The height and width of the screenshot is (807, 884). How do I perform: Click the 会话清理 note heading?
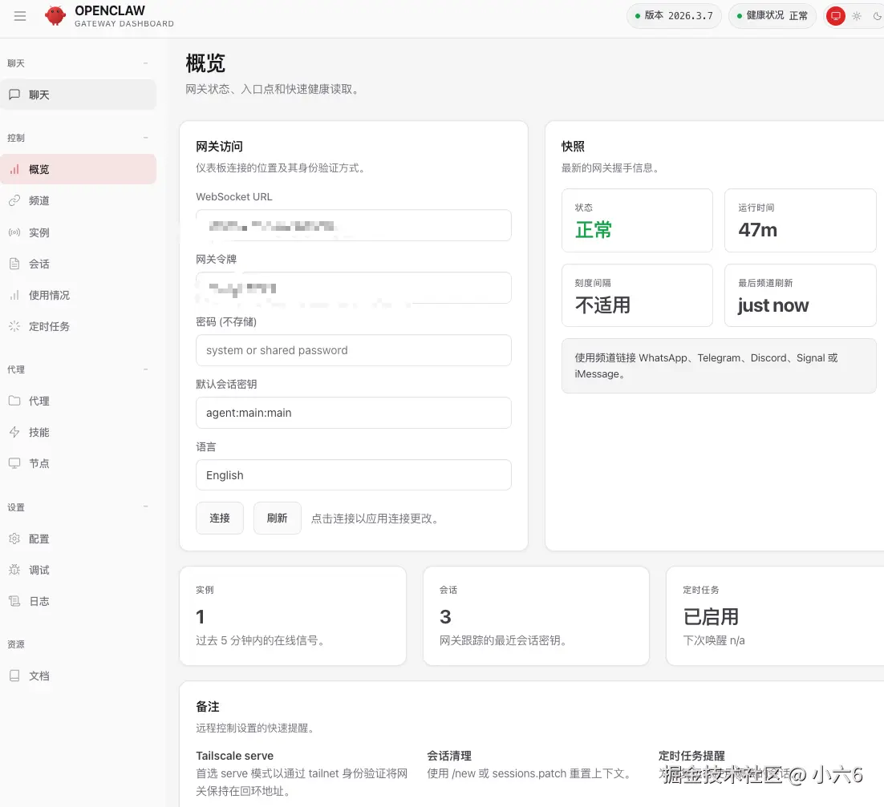tap(449, 756)
